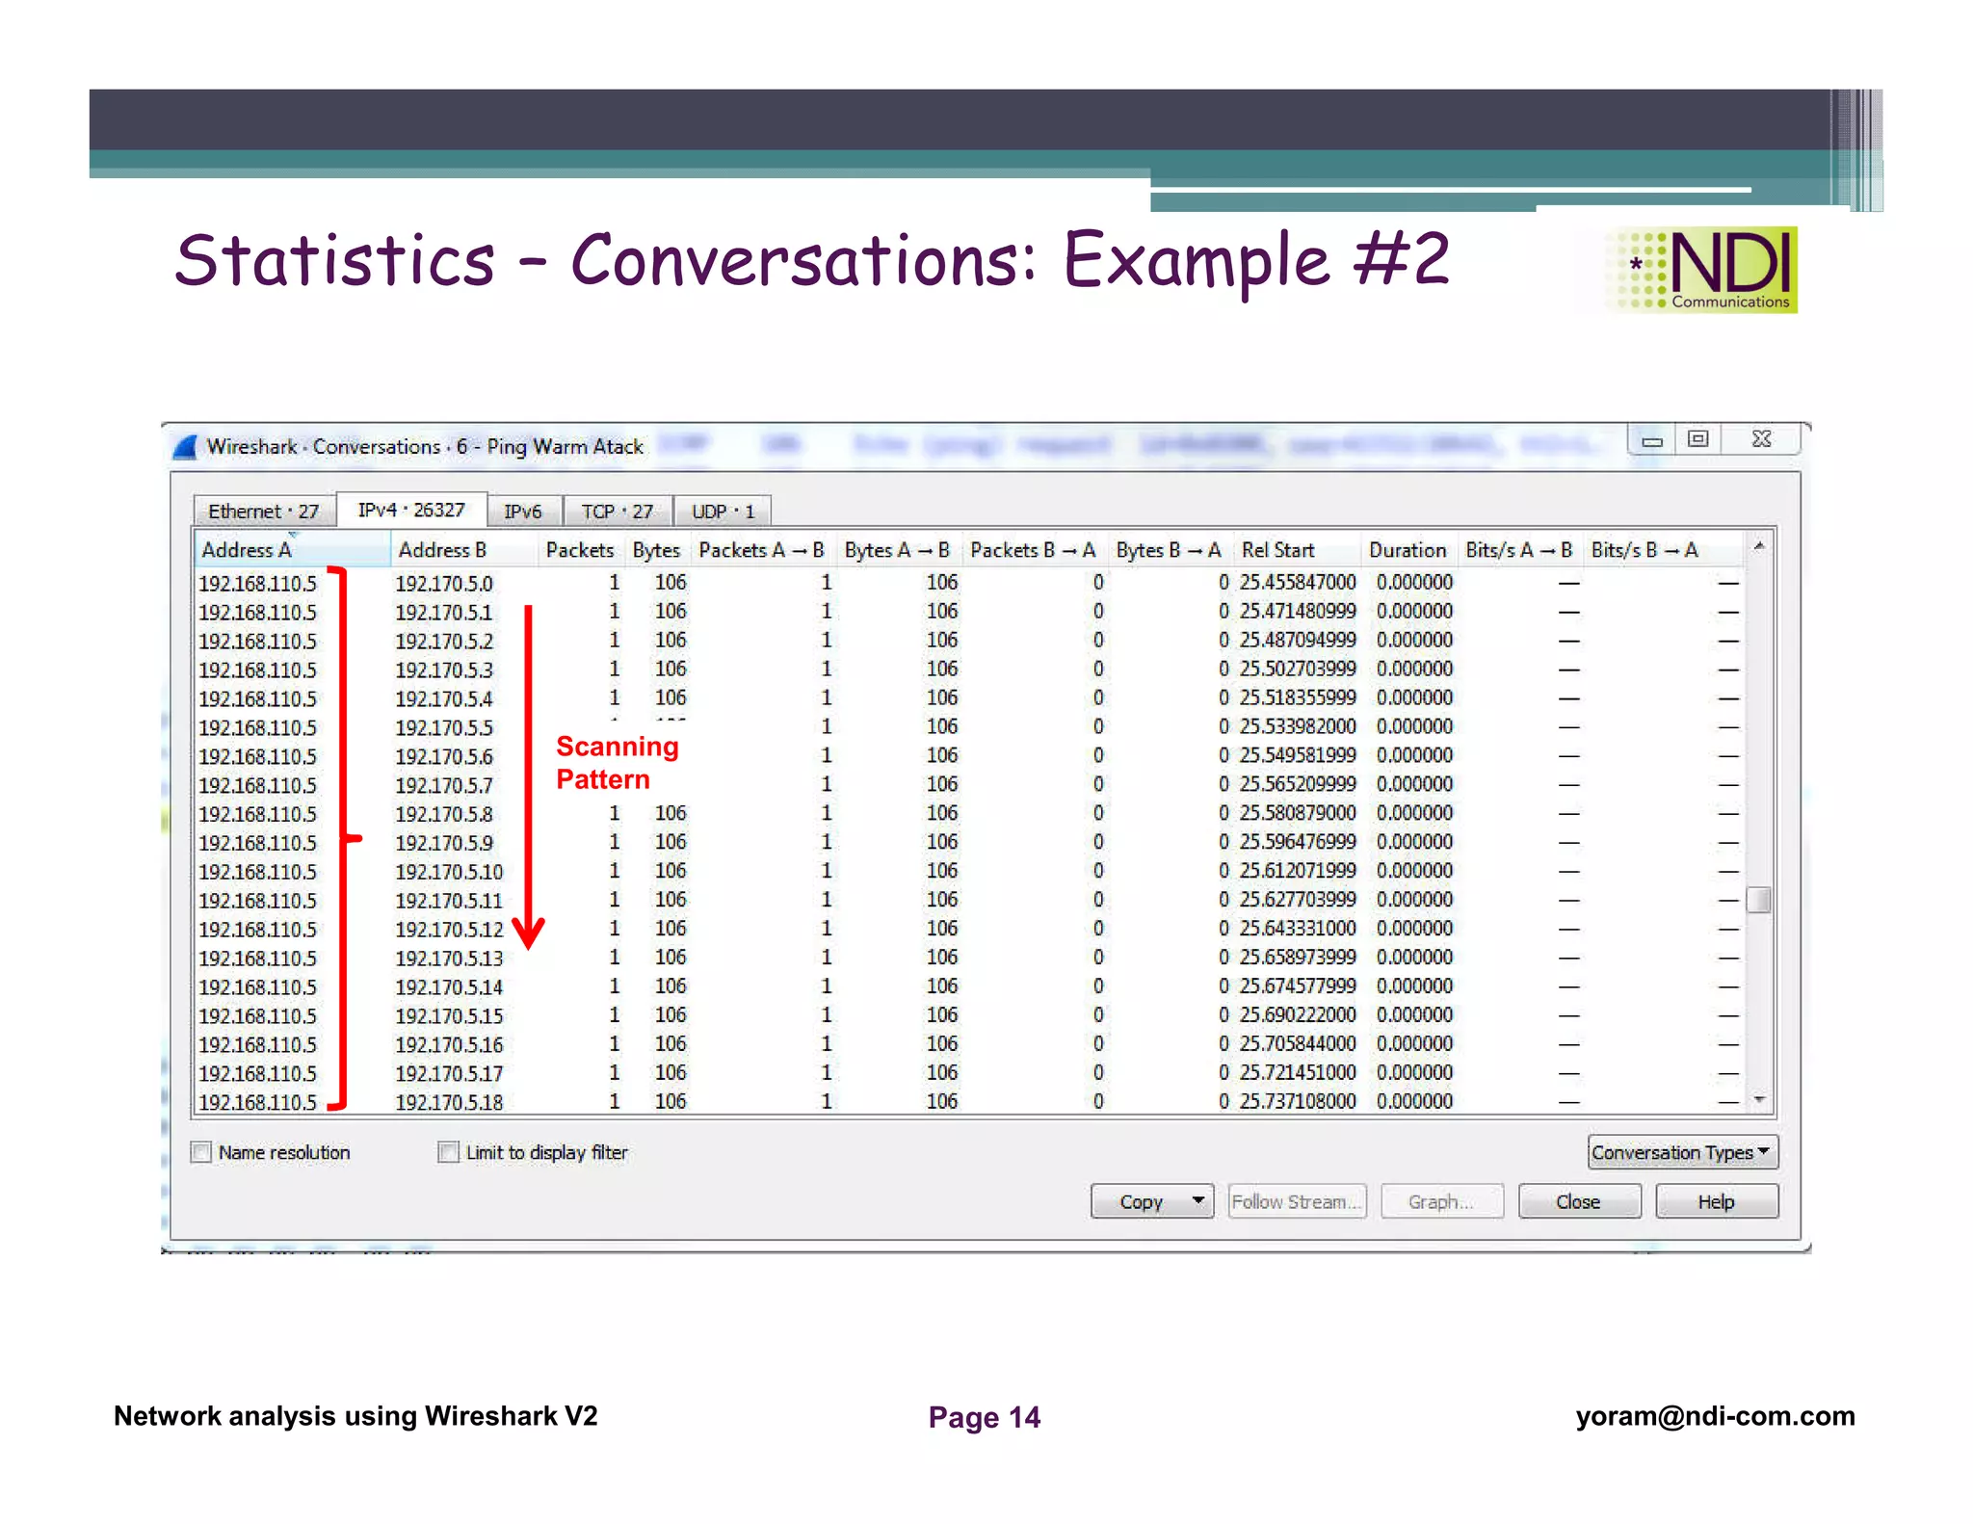
Task: Select row with Address B 192.170.5.1
Action: tap(970, 612)
